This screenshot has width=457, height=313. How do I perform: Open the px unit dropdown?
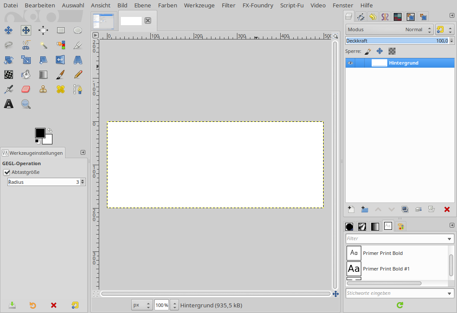coord(142,305)
